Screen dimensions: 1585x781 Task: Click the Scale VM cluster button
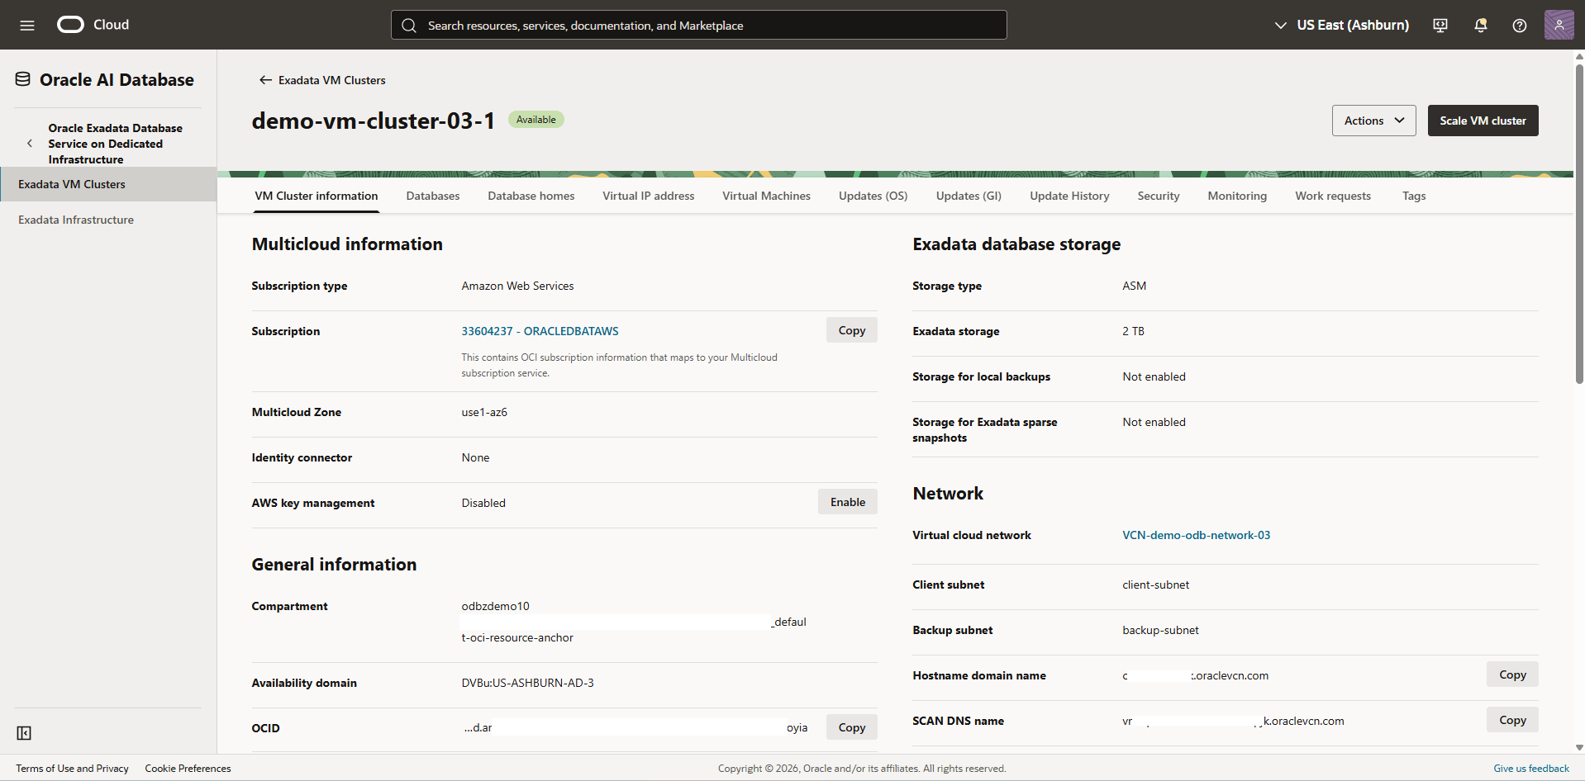(x=1483, y=121)
